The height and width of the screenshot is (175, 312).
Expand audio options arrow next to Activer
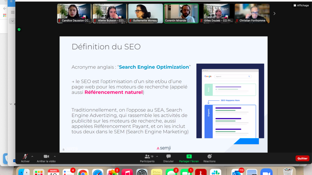tap(32, 156)
